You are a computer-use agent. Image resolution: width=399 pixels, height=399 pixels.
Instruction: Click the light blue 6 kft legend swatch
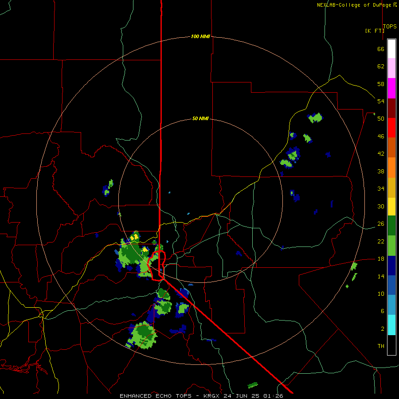pyautogui.click(x=391, y=305)
